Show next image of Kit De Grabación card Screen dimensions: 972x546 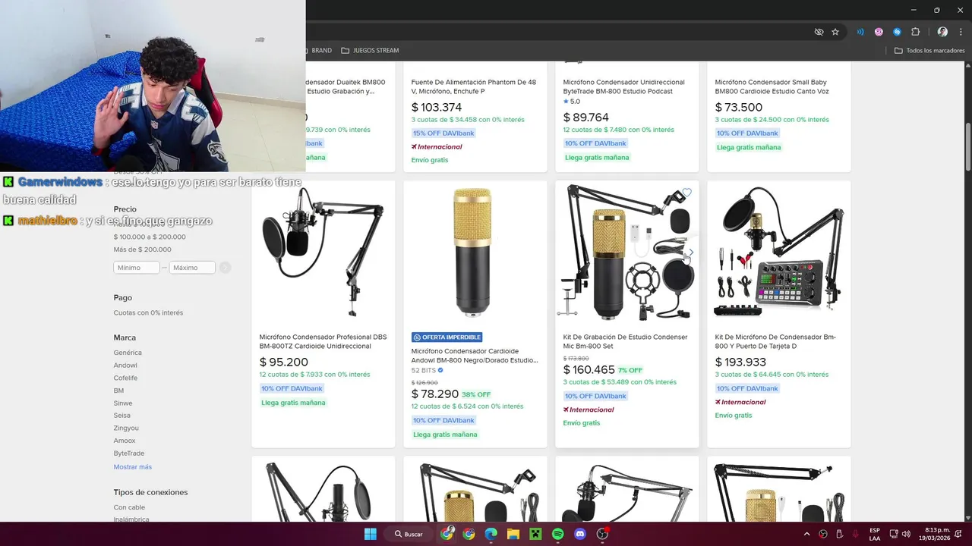pos(690,252)
